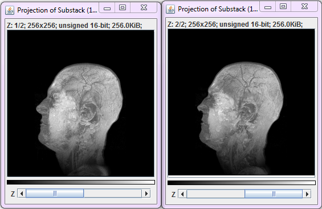Maximize the right Projection of Substack window

pos(283,7)
